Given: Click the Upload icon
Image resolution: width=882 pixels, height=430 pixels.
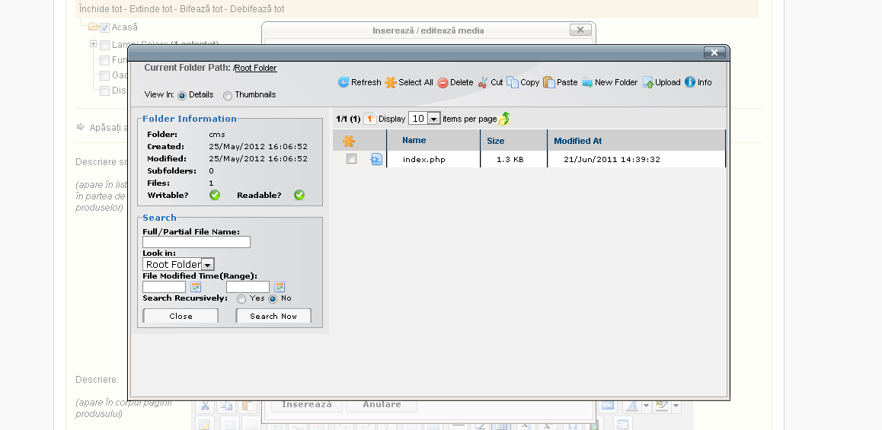Looking at the screenshot, I should point(648,83).
